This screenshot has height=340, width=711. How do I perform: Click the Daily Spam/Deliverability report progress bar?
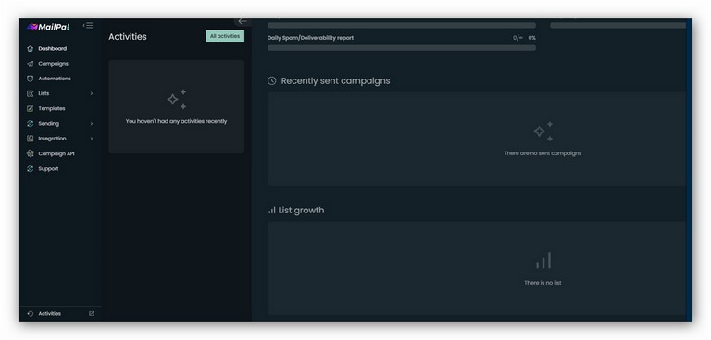point(401,47)
